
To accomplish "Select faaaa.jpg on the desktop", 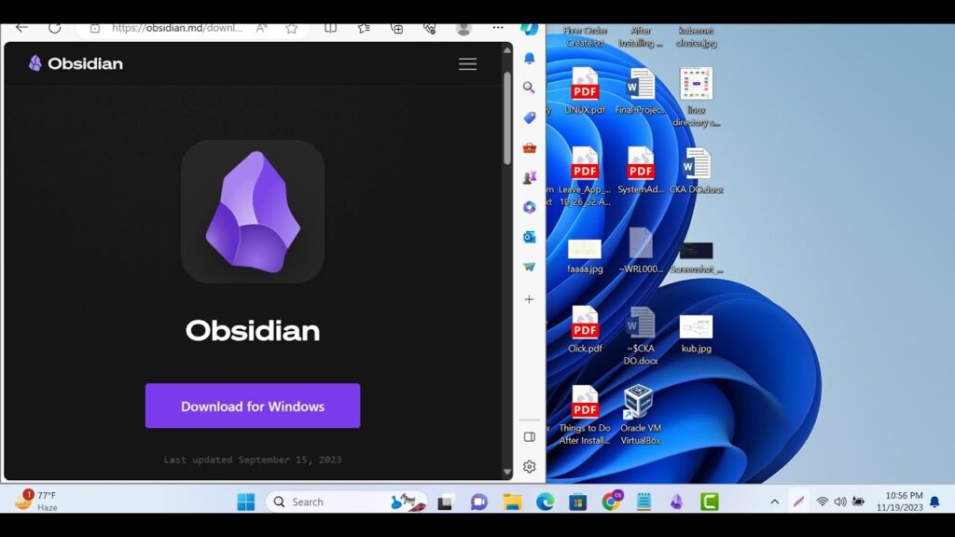I will (584, 255).
